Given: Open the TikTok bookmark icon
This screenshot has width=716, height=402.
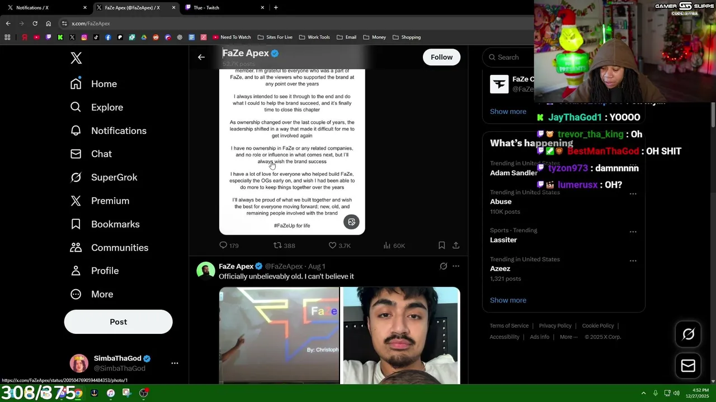Looking at the screenshot, I should click(96, 37).
